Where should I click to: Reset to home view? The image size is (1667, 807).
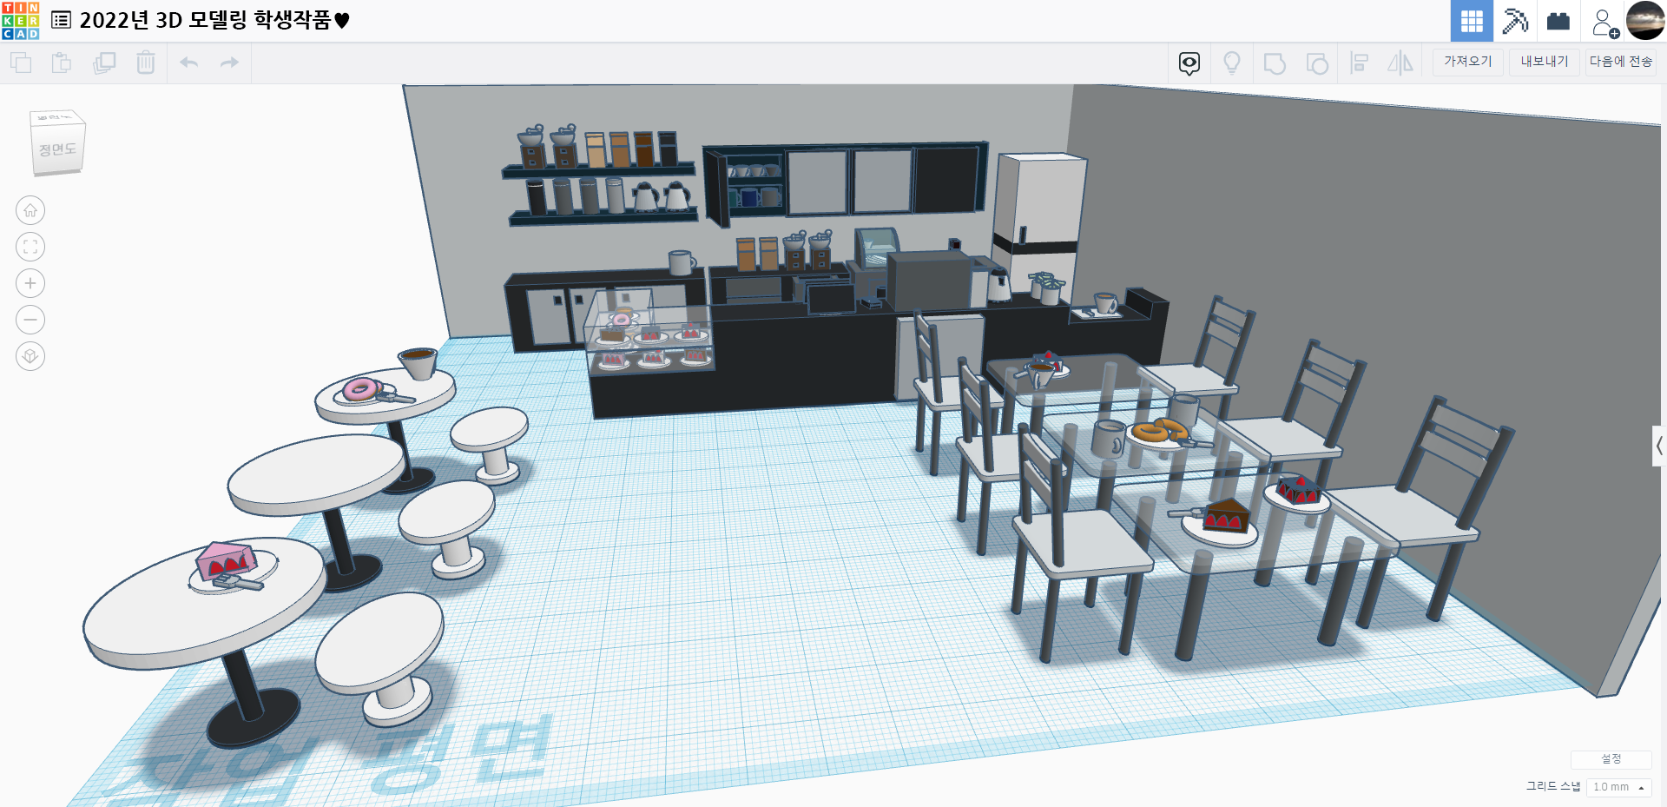point(30,210)
